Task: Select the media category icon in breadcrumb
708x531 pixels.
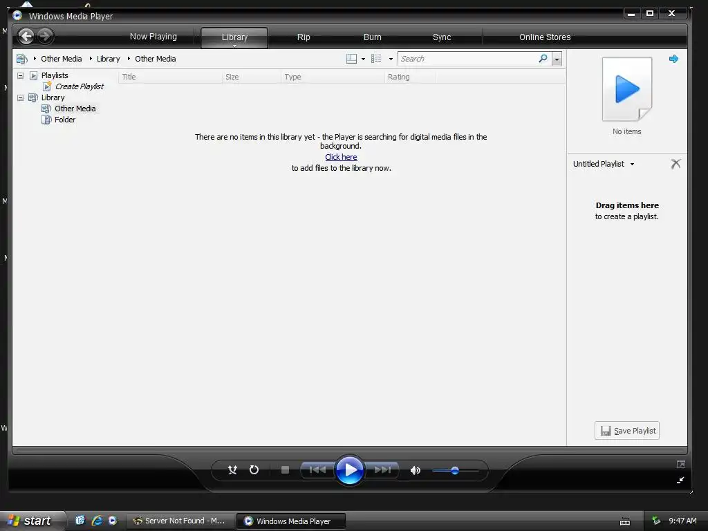Action: (x=21, y=59)
